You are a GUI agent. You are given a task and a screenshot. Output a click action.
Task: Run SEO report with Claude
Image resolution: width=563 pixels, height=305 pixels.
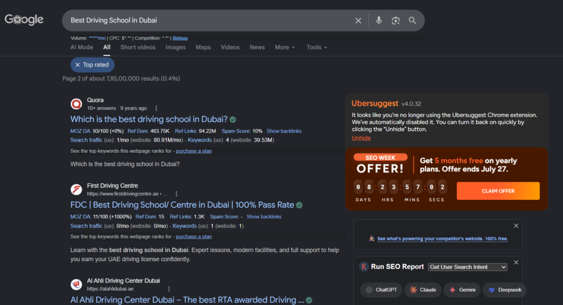[423, 290]
